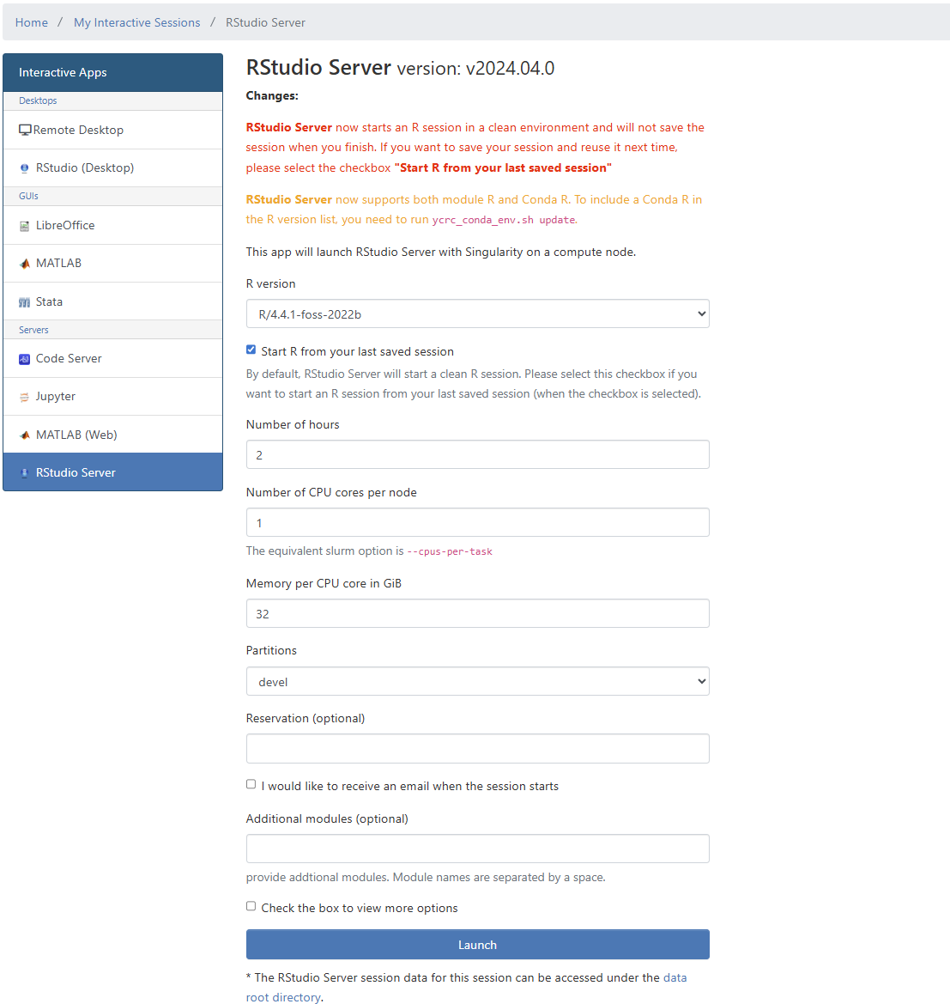The width and height of the screenshot is (950, 1004).
Task: Click the MATLAB (Web) icon
Action: pyautogui.click(x=25, y=435)
